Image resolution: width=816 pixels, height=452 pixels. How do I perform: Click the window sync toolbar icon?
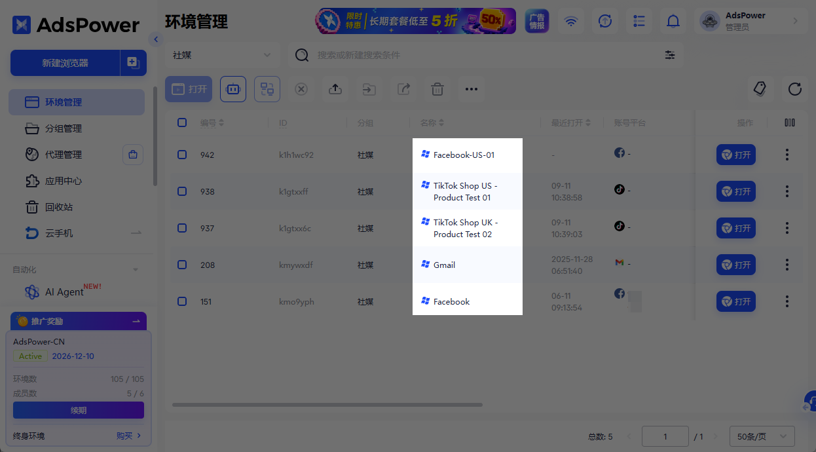point(267,89)
